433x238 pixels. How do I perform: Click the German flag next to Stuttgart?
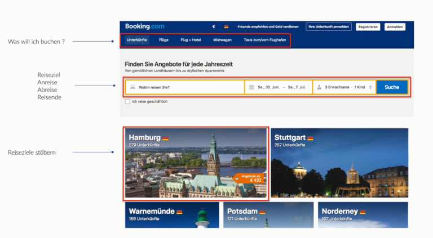coord(310,138)
